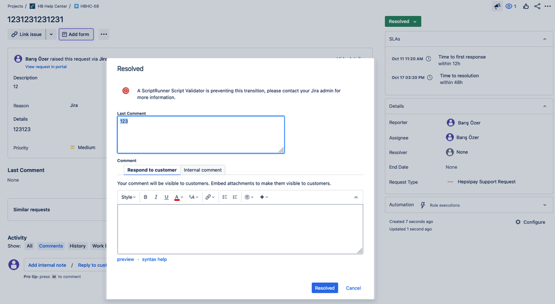This screenshot has width=555, height=304.
Task: Click the issue title 1231231231231
Action: point(36,19)
